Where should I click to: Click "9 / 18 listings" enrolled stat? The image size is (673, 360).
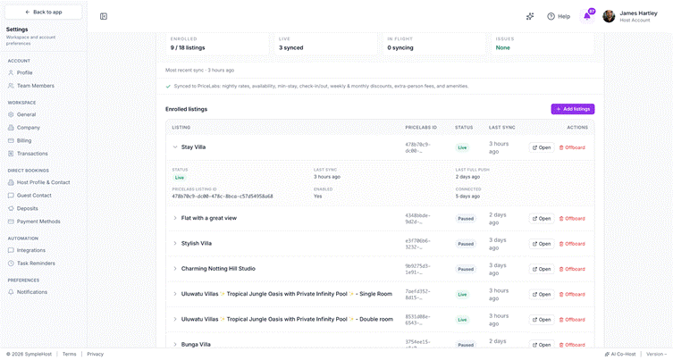click(x=188, y=47)
